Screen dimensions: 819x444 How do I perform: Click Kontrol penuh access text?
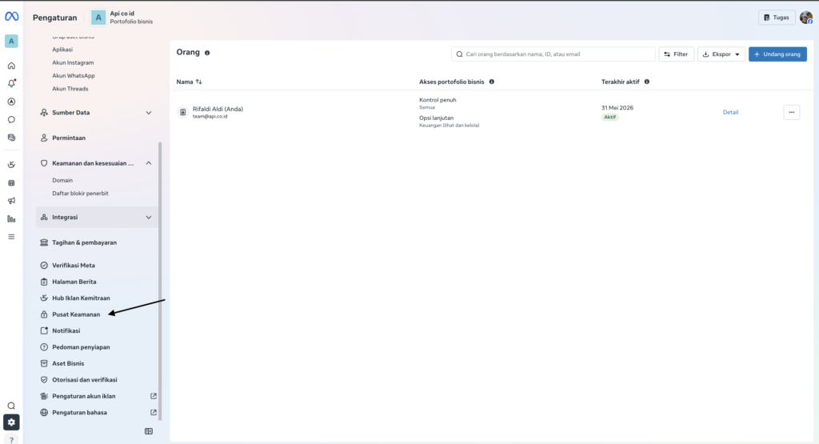tap(437, 100)
